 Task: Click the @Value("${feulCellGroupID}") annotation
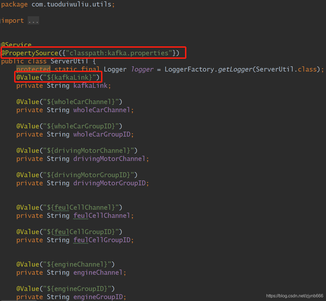tap(69, 232)
